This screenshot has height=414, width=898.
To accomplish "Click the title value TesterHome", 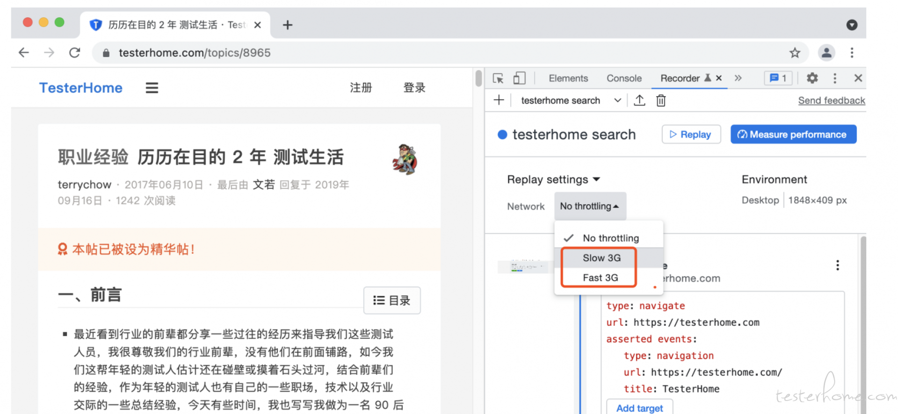I will click(691, 389).
